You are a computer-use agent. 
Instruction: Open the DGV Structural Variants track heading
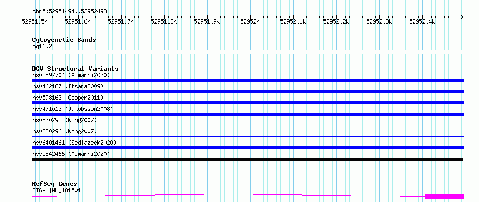pos(75,69)
